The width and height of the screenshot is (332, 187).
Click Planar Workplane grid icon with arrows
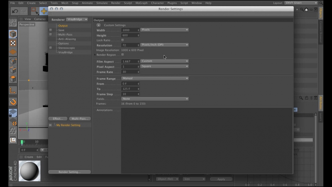[x=13, y=122]
